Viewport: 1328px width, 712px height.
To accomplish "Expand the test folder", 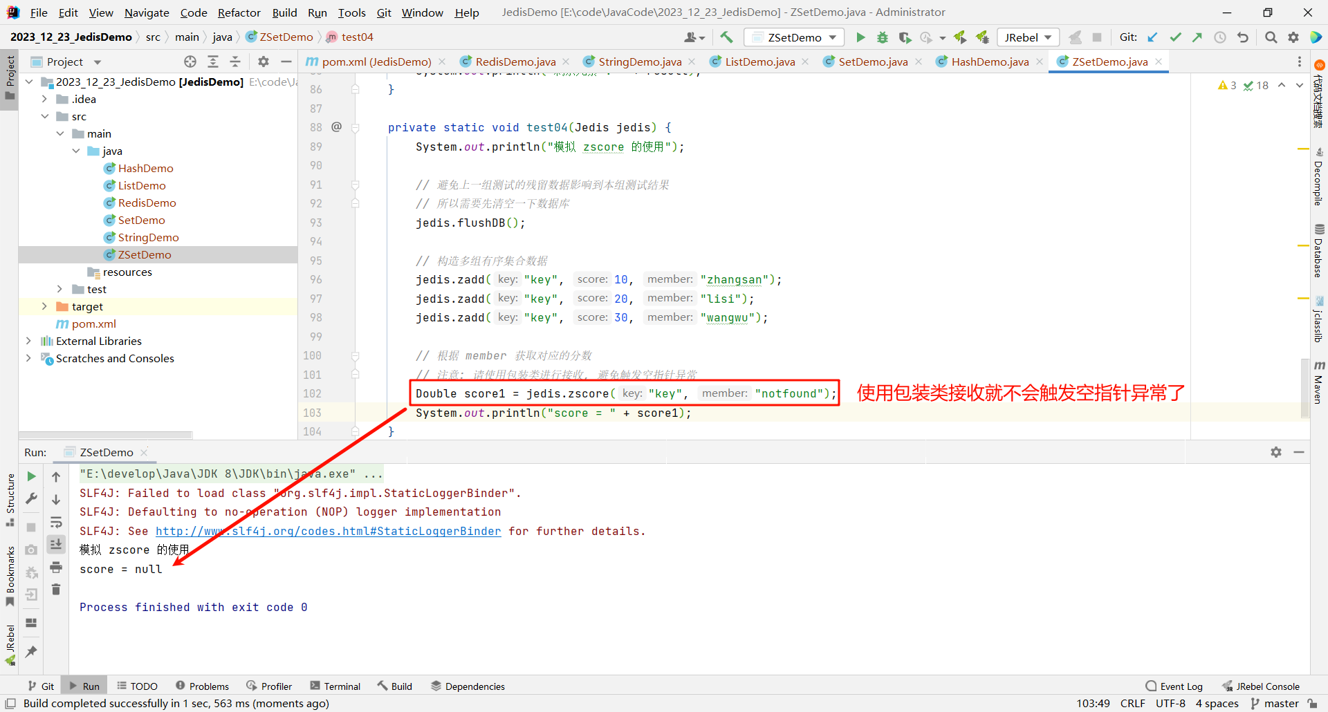I will 60,289.
